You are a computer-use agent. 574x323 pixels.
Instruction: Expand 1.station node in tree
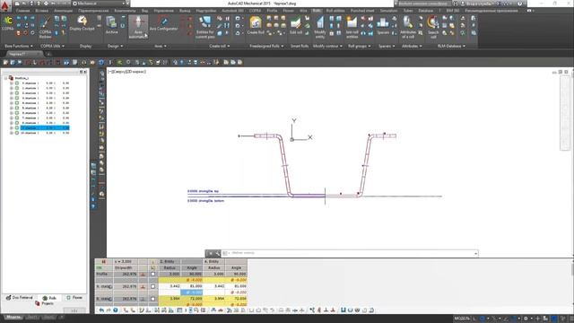coord(12,88)
